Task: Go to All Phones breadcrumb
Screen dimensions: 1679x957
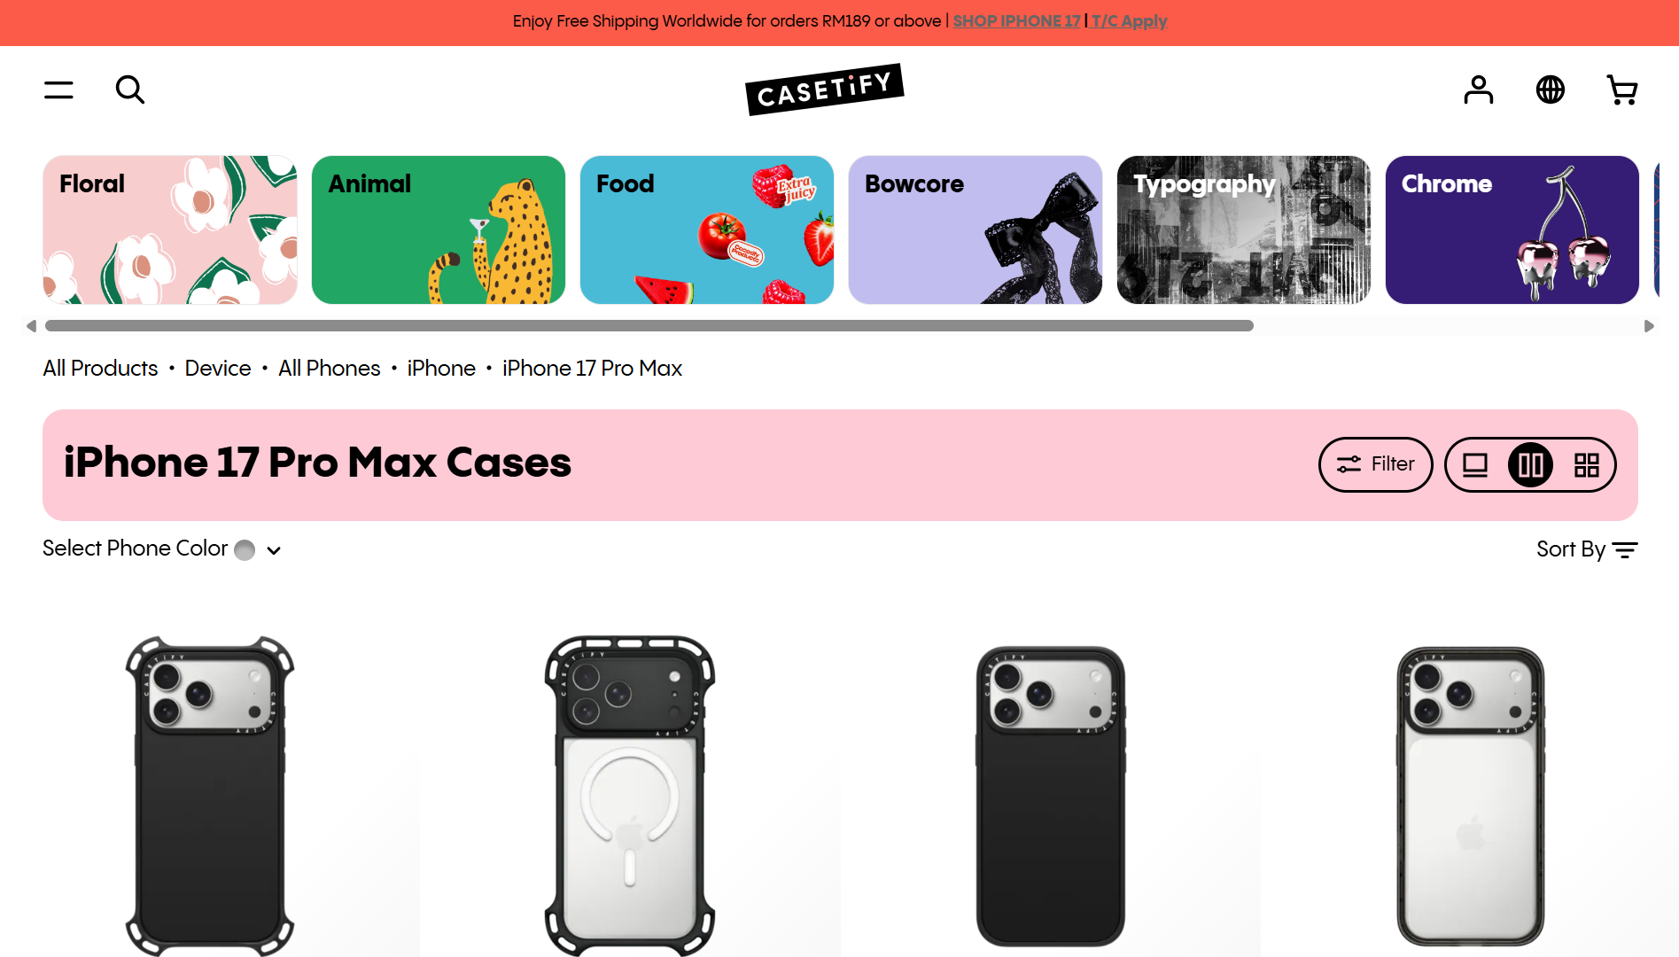Action: point(329,368)
